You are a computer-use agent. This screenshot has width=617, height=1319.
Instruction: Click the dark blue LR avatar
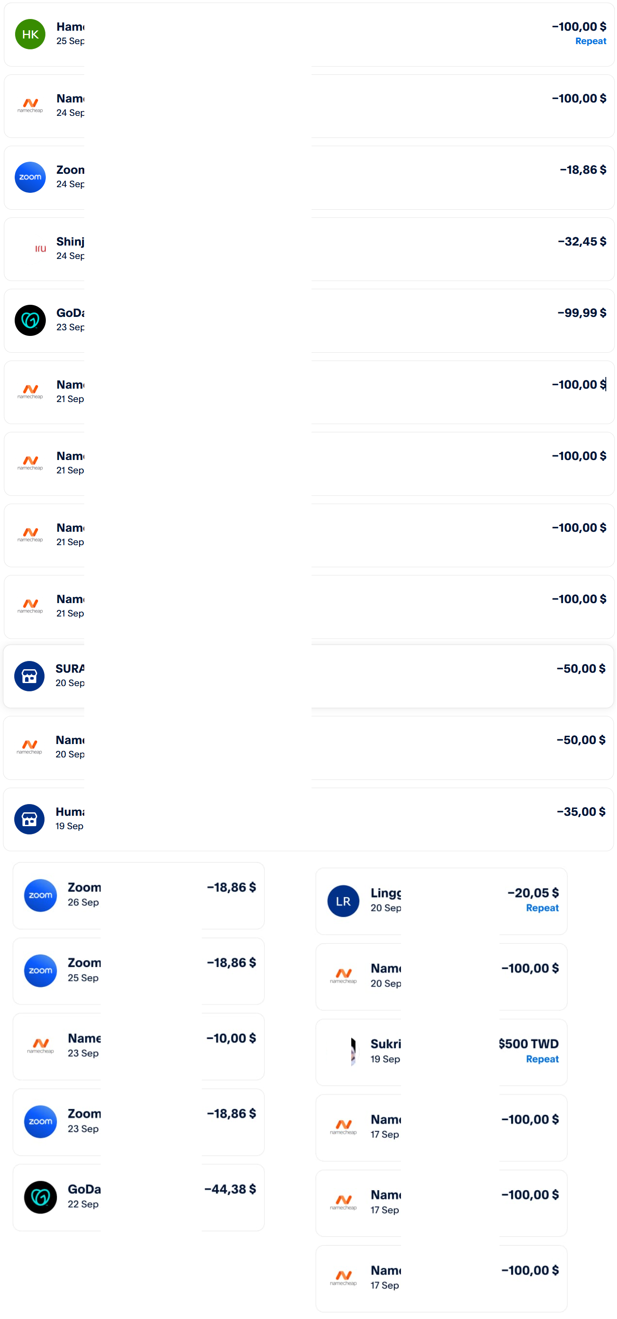343,901
